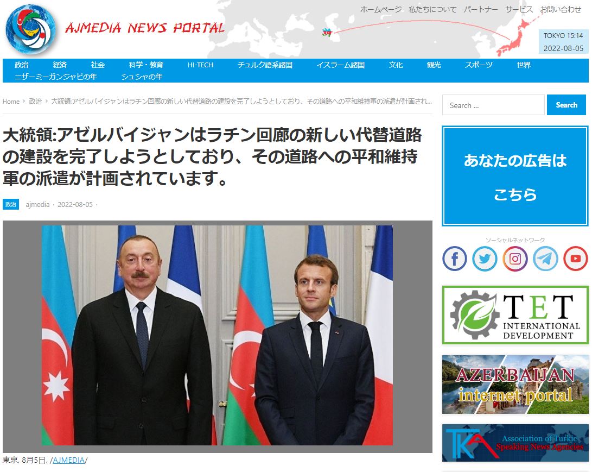Click the Home breadcrumb link
This screenshot has width=592, height=472.
point(11,101)
